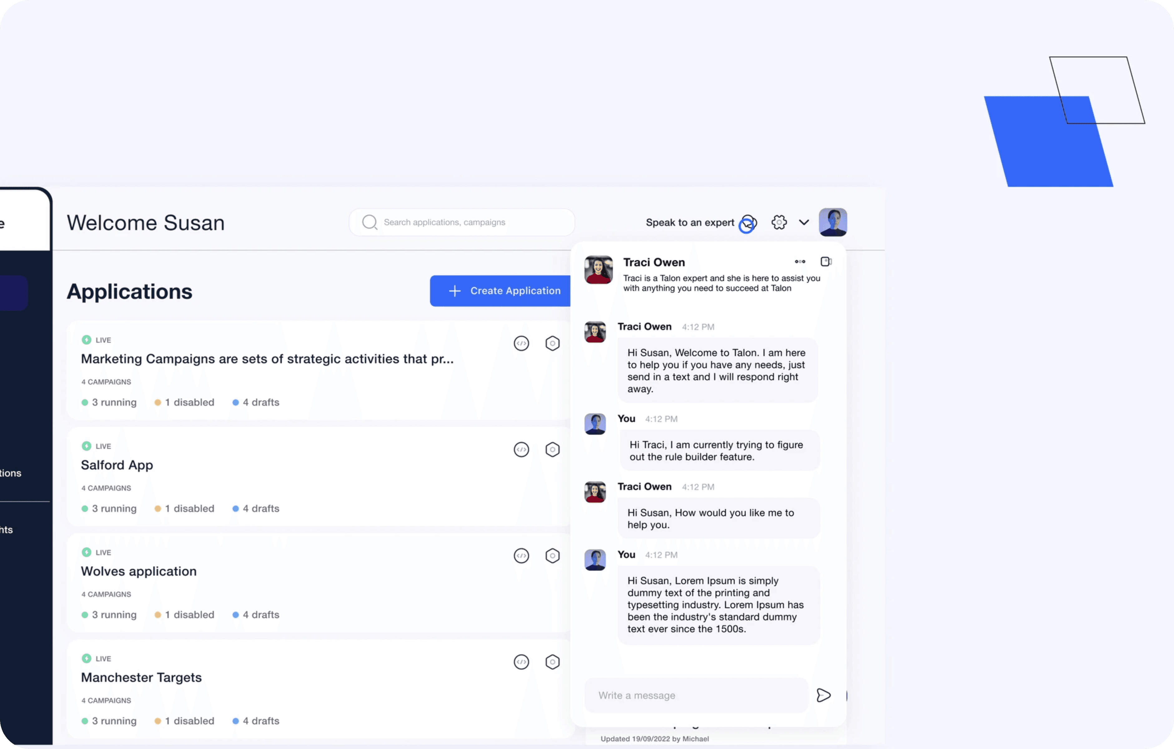Click hexagon icon for Manchester Targets
Viewport: 1174px width, 749px height.
click(x=552, y=662)
